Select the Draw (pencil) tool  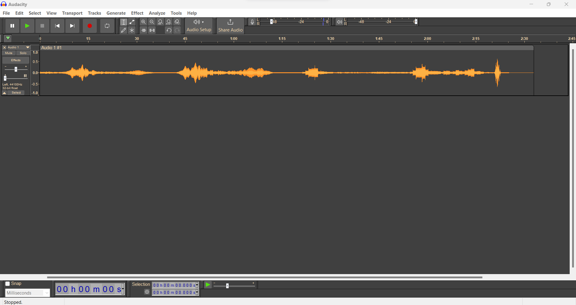[124, 30]
